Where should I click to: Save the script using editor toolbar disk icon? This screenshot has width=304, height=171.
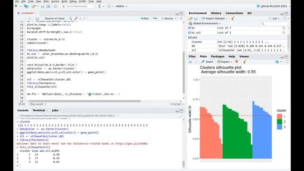click(x=38, y=19)
